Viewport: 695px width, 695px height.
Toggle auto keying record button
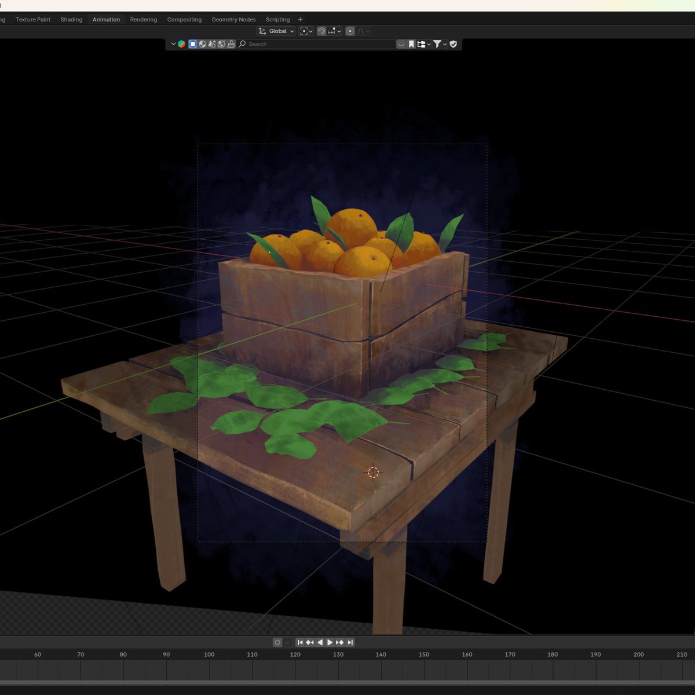click(277, 642)
